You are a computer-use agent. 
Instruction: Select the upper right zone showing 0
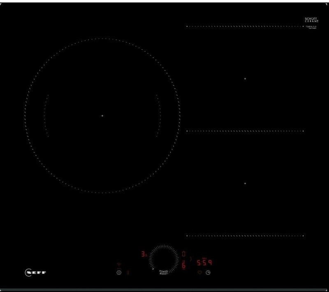point(183,254)
